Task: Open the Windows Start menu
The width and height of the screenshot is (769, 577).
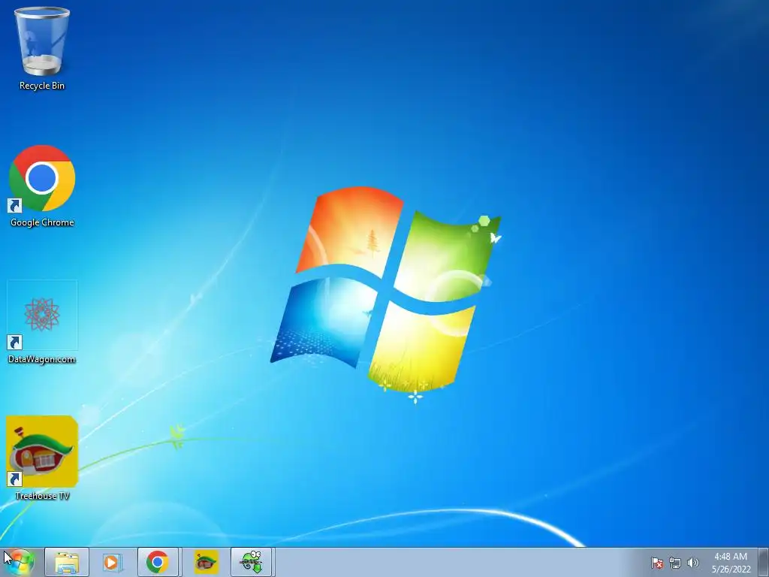Action: click(x=20, y=562)
